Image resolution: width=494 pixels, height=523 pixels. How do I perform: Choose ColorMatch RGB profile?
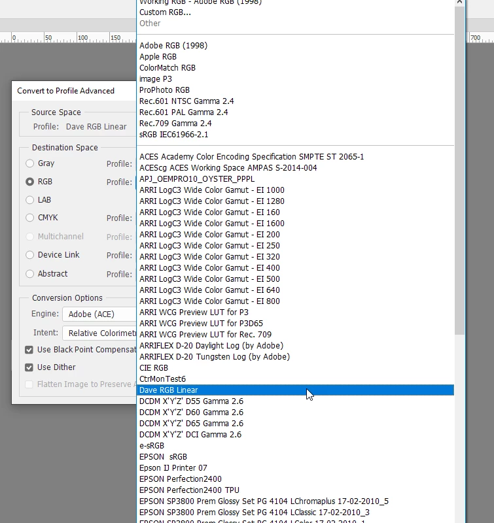coord(295,68)
